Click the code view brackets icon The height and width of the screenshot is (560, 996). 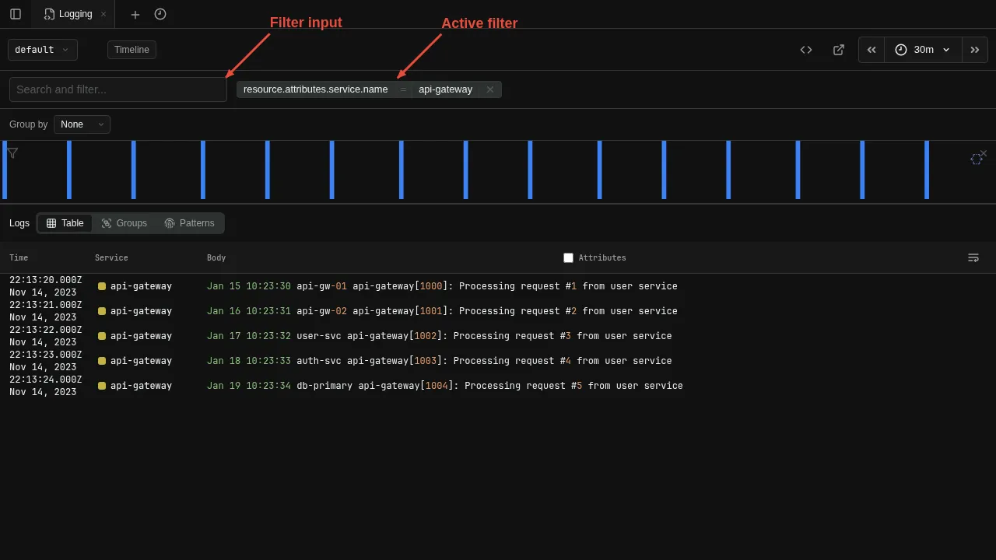click(806, 50)
